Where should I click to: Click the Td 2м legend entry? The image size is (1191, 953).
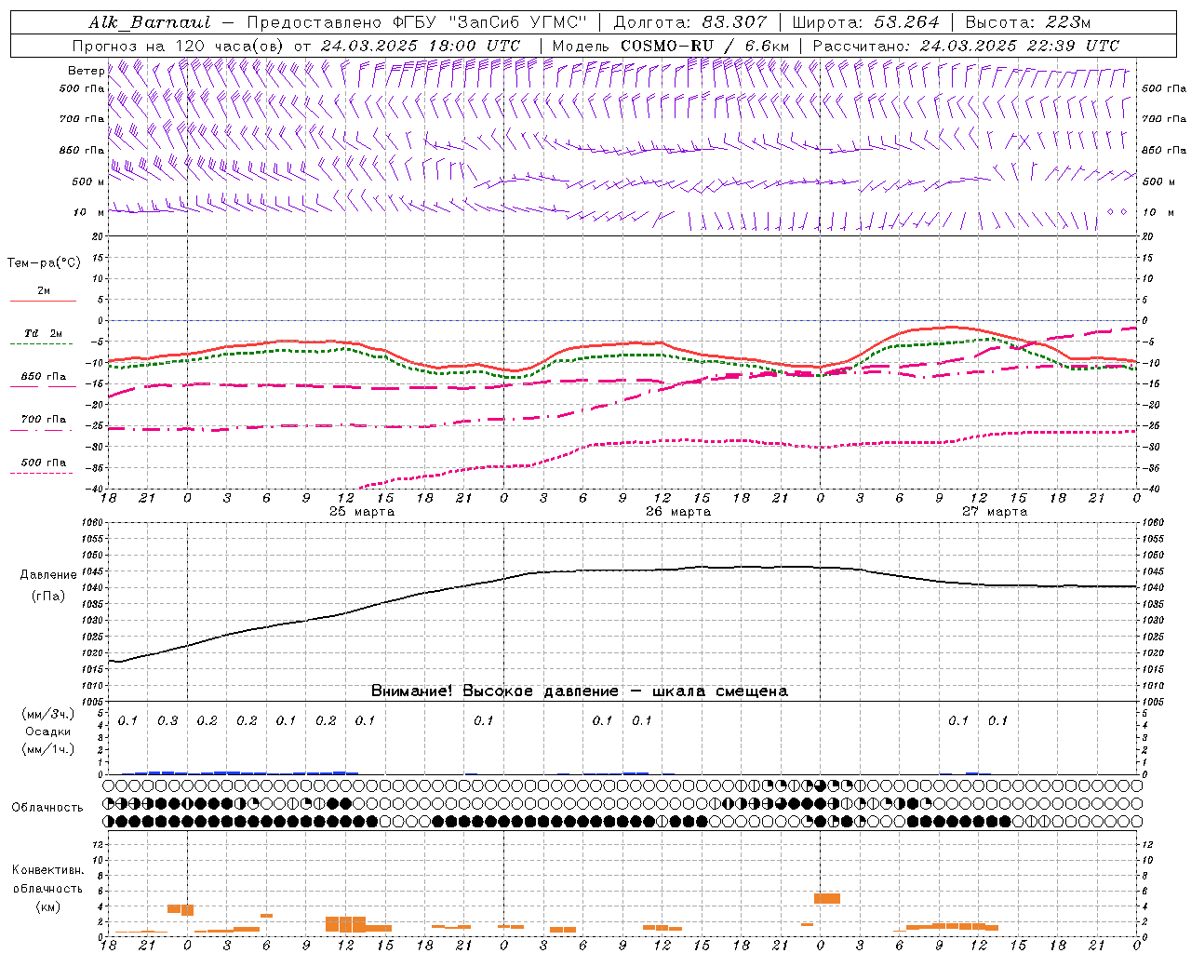click(43, 333)
